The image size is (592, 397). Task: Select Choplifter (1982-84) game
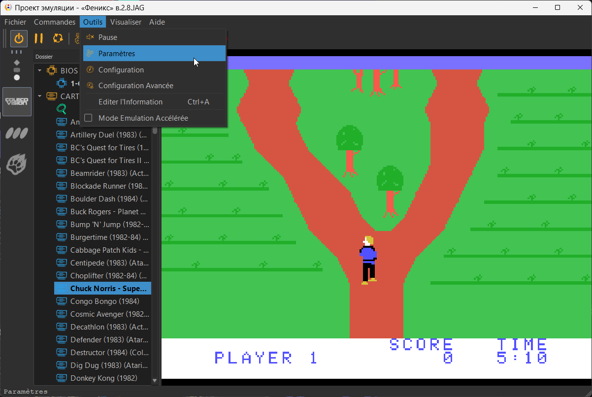pos(108,275)
